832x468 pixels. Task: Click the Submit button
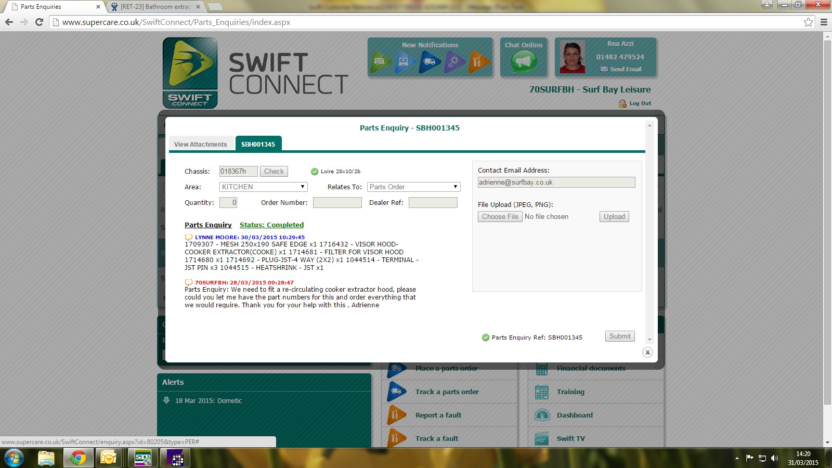click(x=620, y=336)
